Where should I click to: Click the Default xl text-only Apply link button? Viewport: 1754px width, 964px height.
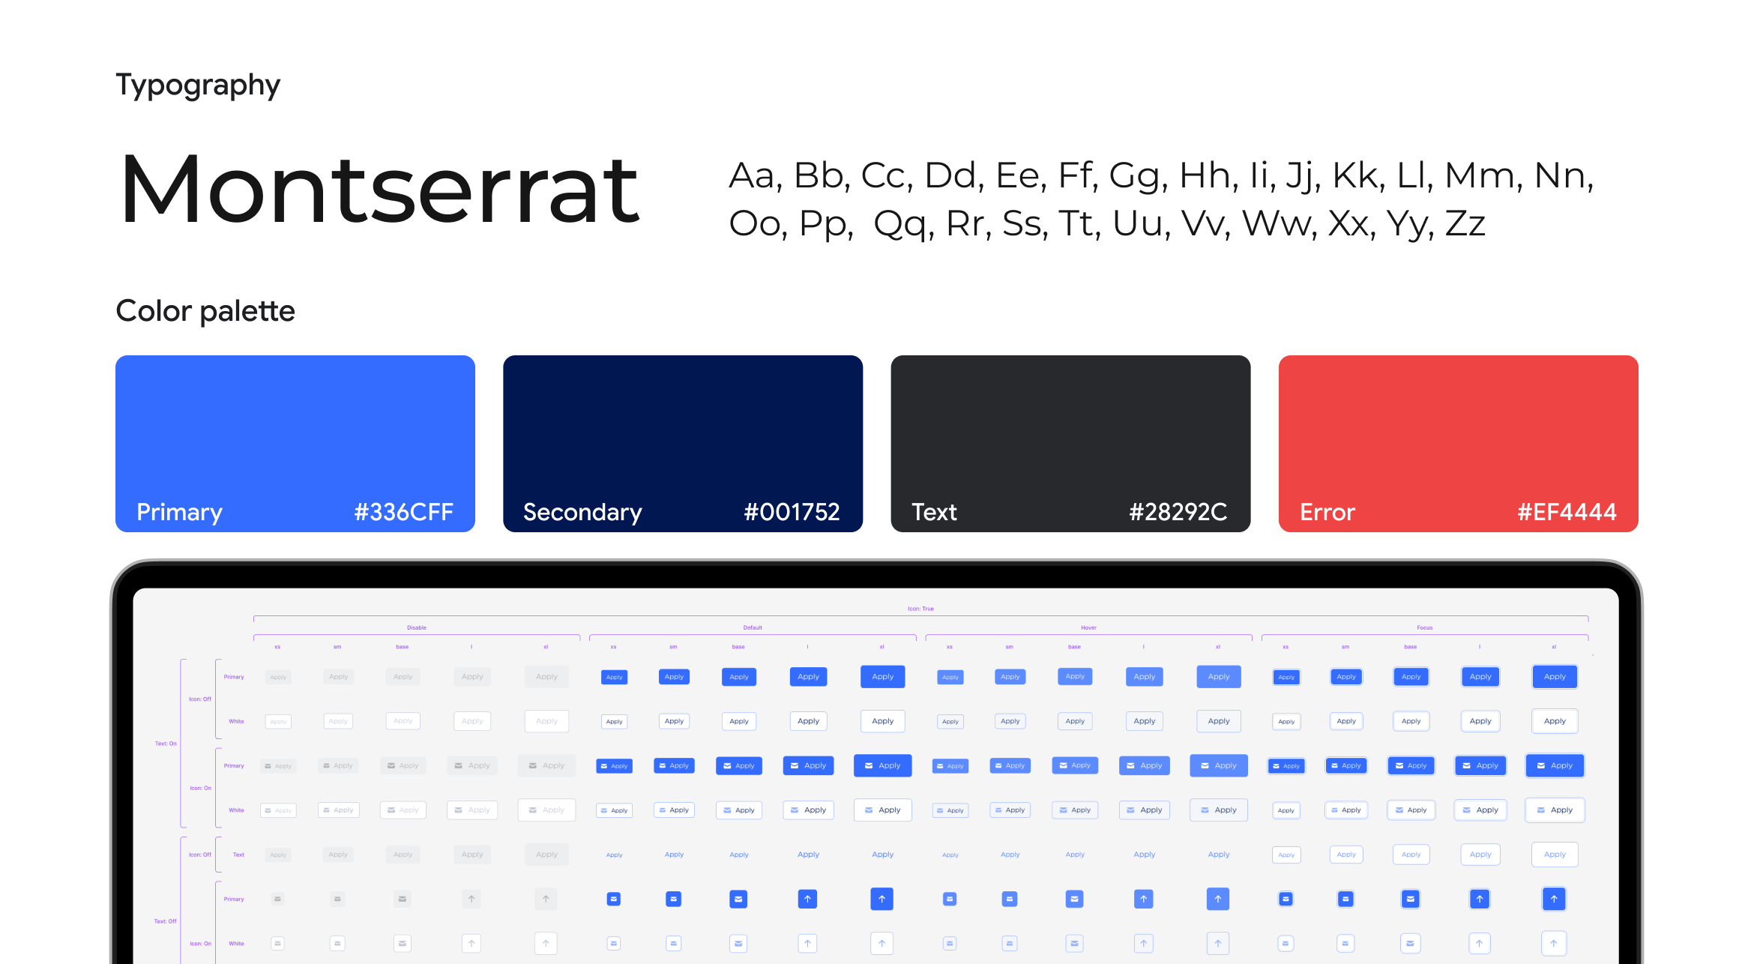pos(882,855)
